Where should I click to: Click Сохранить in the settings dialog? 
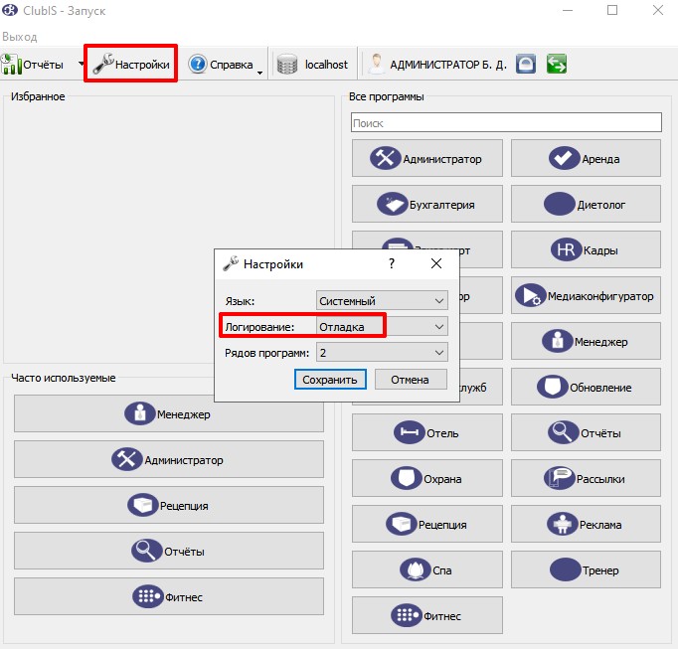pyautogui.click(x=330, y=380)
